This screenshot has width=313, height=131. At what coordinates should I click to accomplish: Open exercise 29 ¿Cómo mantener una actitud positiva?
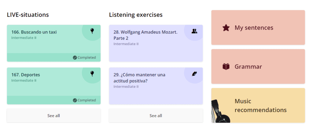pyautogui.click(x=139, y=78)
